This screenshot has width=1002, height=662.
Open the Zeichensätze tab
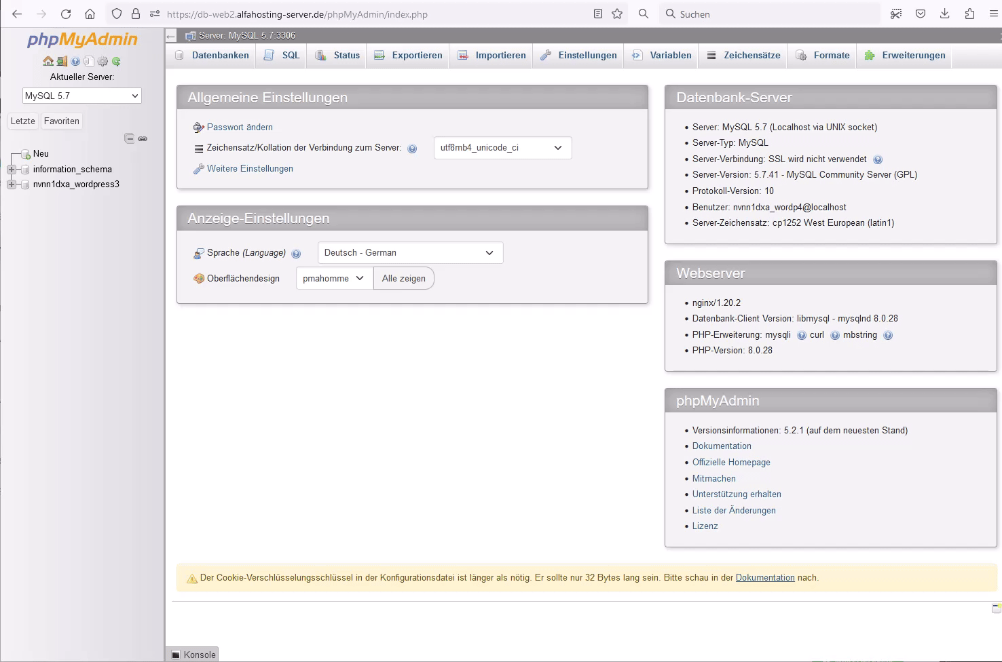coord(743,56)
